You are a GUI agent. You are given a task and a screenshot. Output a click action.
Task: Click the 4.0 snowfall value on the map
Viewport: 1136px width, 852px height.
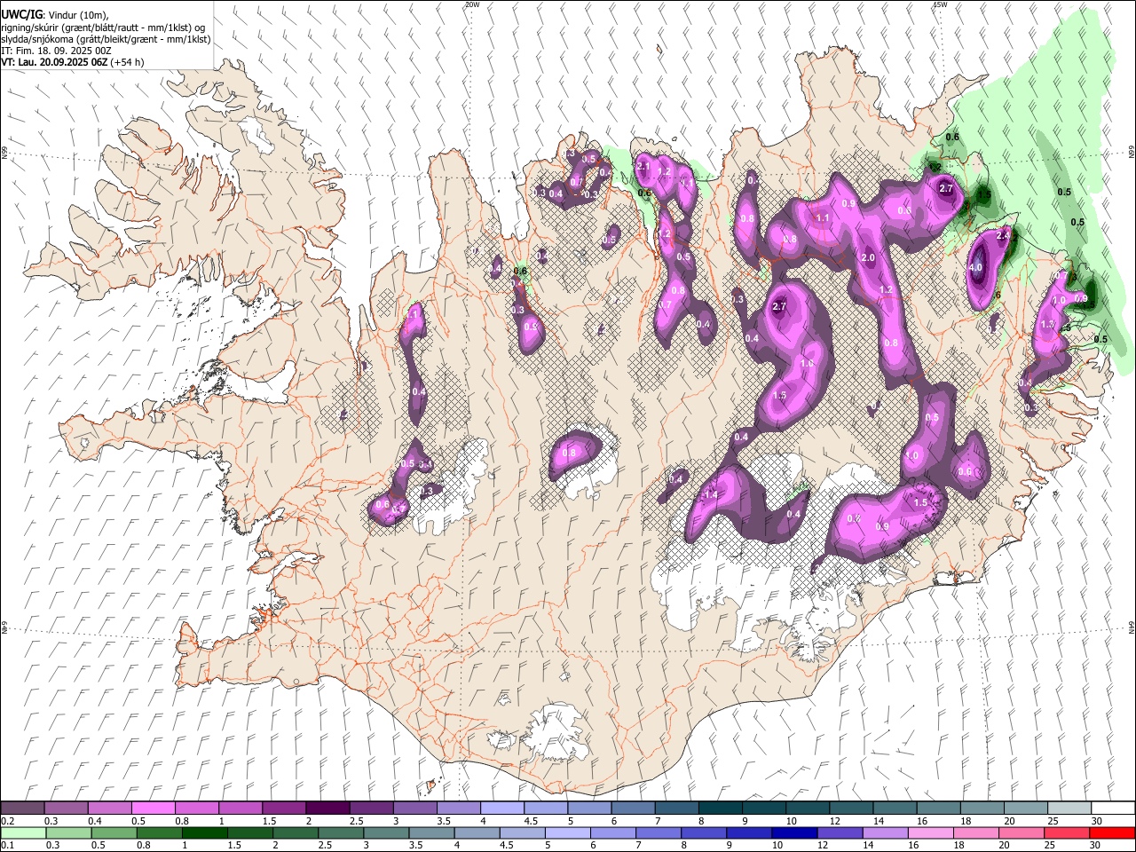[x=976, y=267]
